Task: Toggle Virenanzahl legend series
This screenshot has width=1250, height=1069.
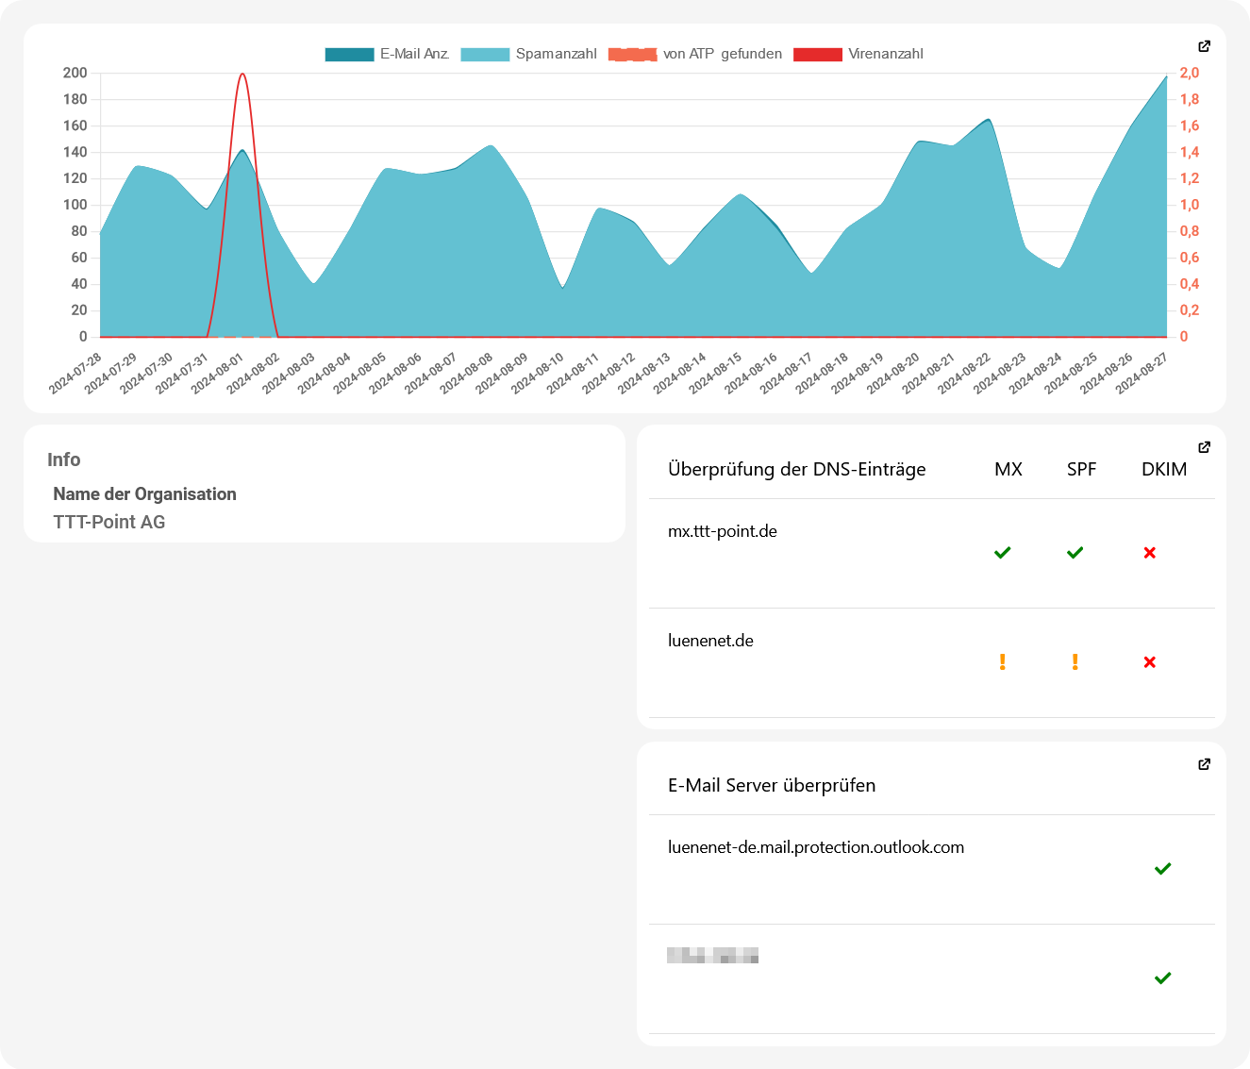Action: 858,54
